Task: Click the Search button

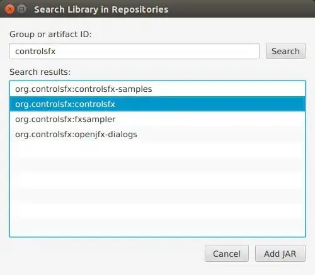Action: 285,51
